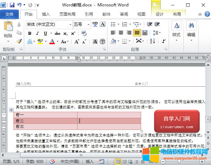Open the table 设计 Design tab
The width and height of the screenshot is (211, 165).
[160, 14]
